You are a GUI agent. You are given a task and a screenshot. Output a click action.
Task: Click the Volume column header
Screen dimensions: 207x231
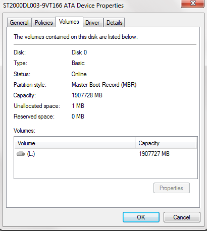(x=75, y=143)
